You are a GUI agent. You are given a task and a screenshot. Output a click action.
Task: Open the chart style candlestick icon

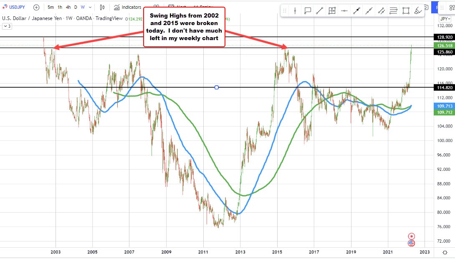click(x=101, y=7)
